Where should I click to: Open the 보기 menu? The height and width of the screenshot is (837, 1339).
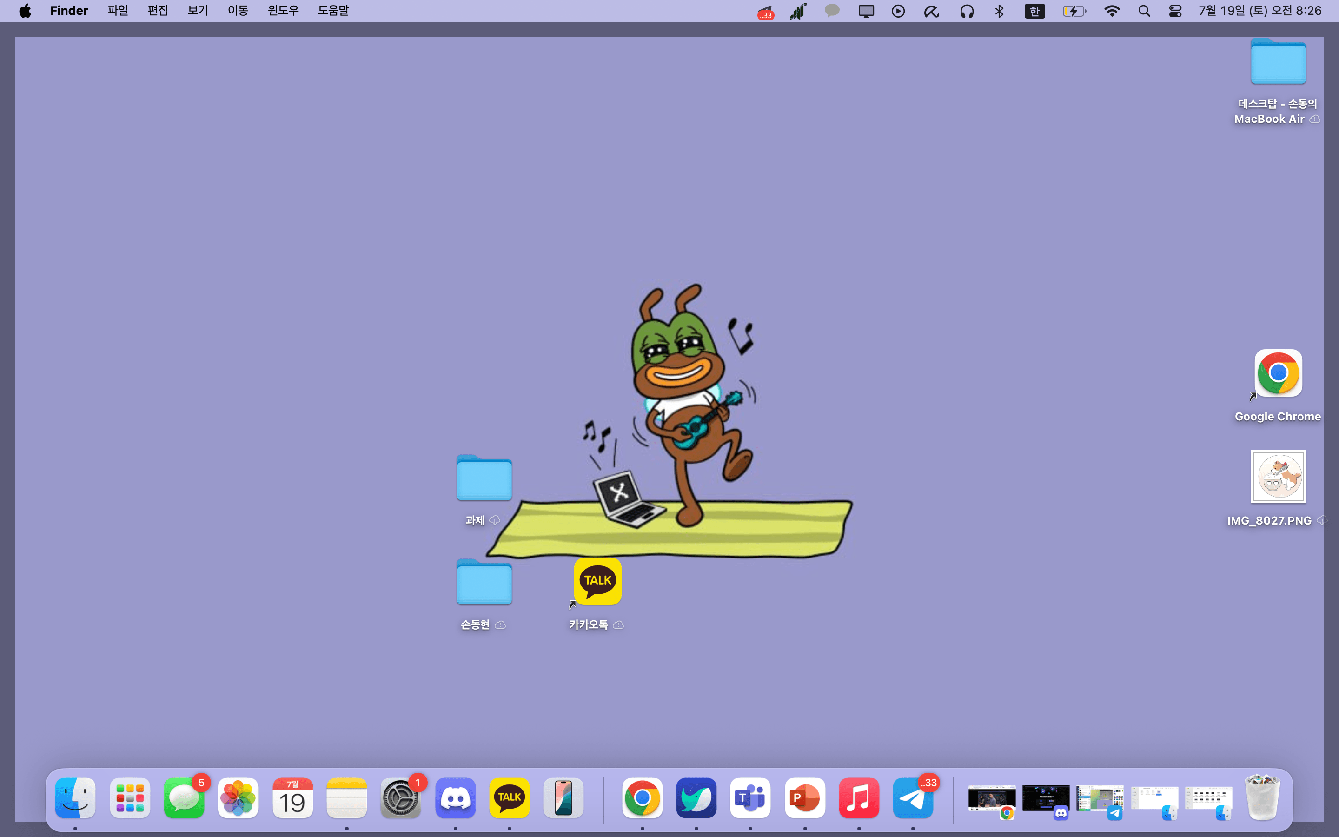(x=198, y=11)
